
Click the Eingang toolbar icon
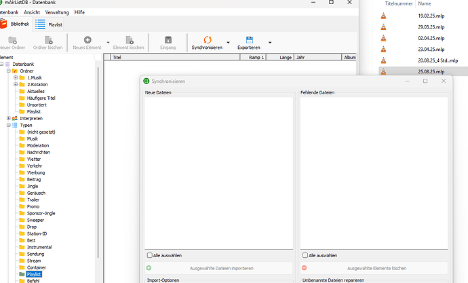click(x=168, y=40)
